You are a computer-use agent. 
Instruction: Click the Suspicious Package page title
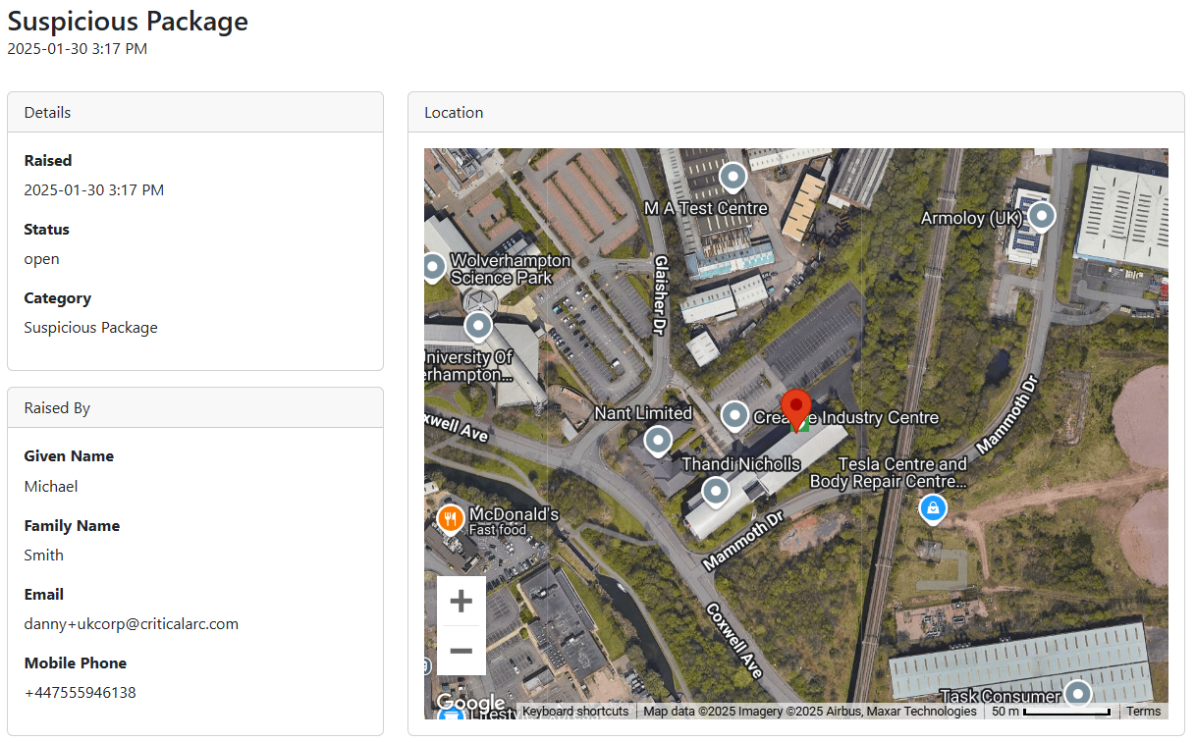[x=128, y=21]
